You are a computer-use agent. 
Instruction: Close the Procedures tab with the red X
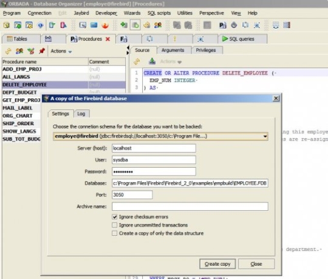(108, 39)
